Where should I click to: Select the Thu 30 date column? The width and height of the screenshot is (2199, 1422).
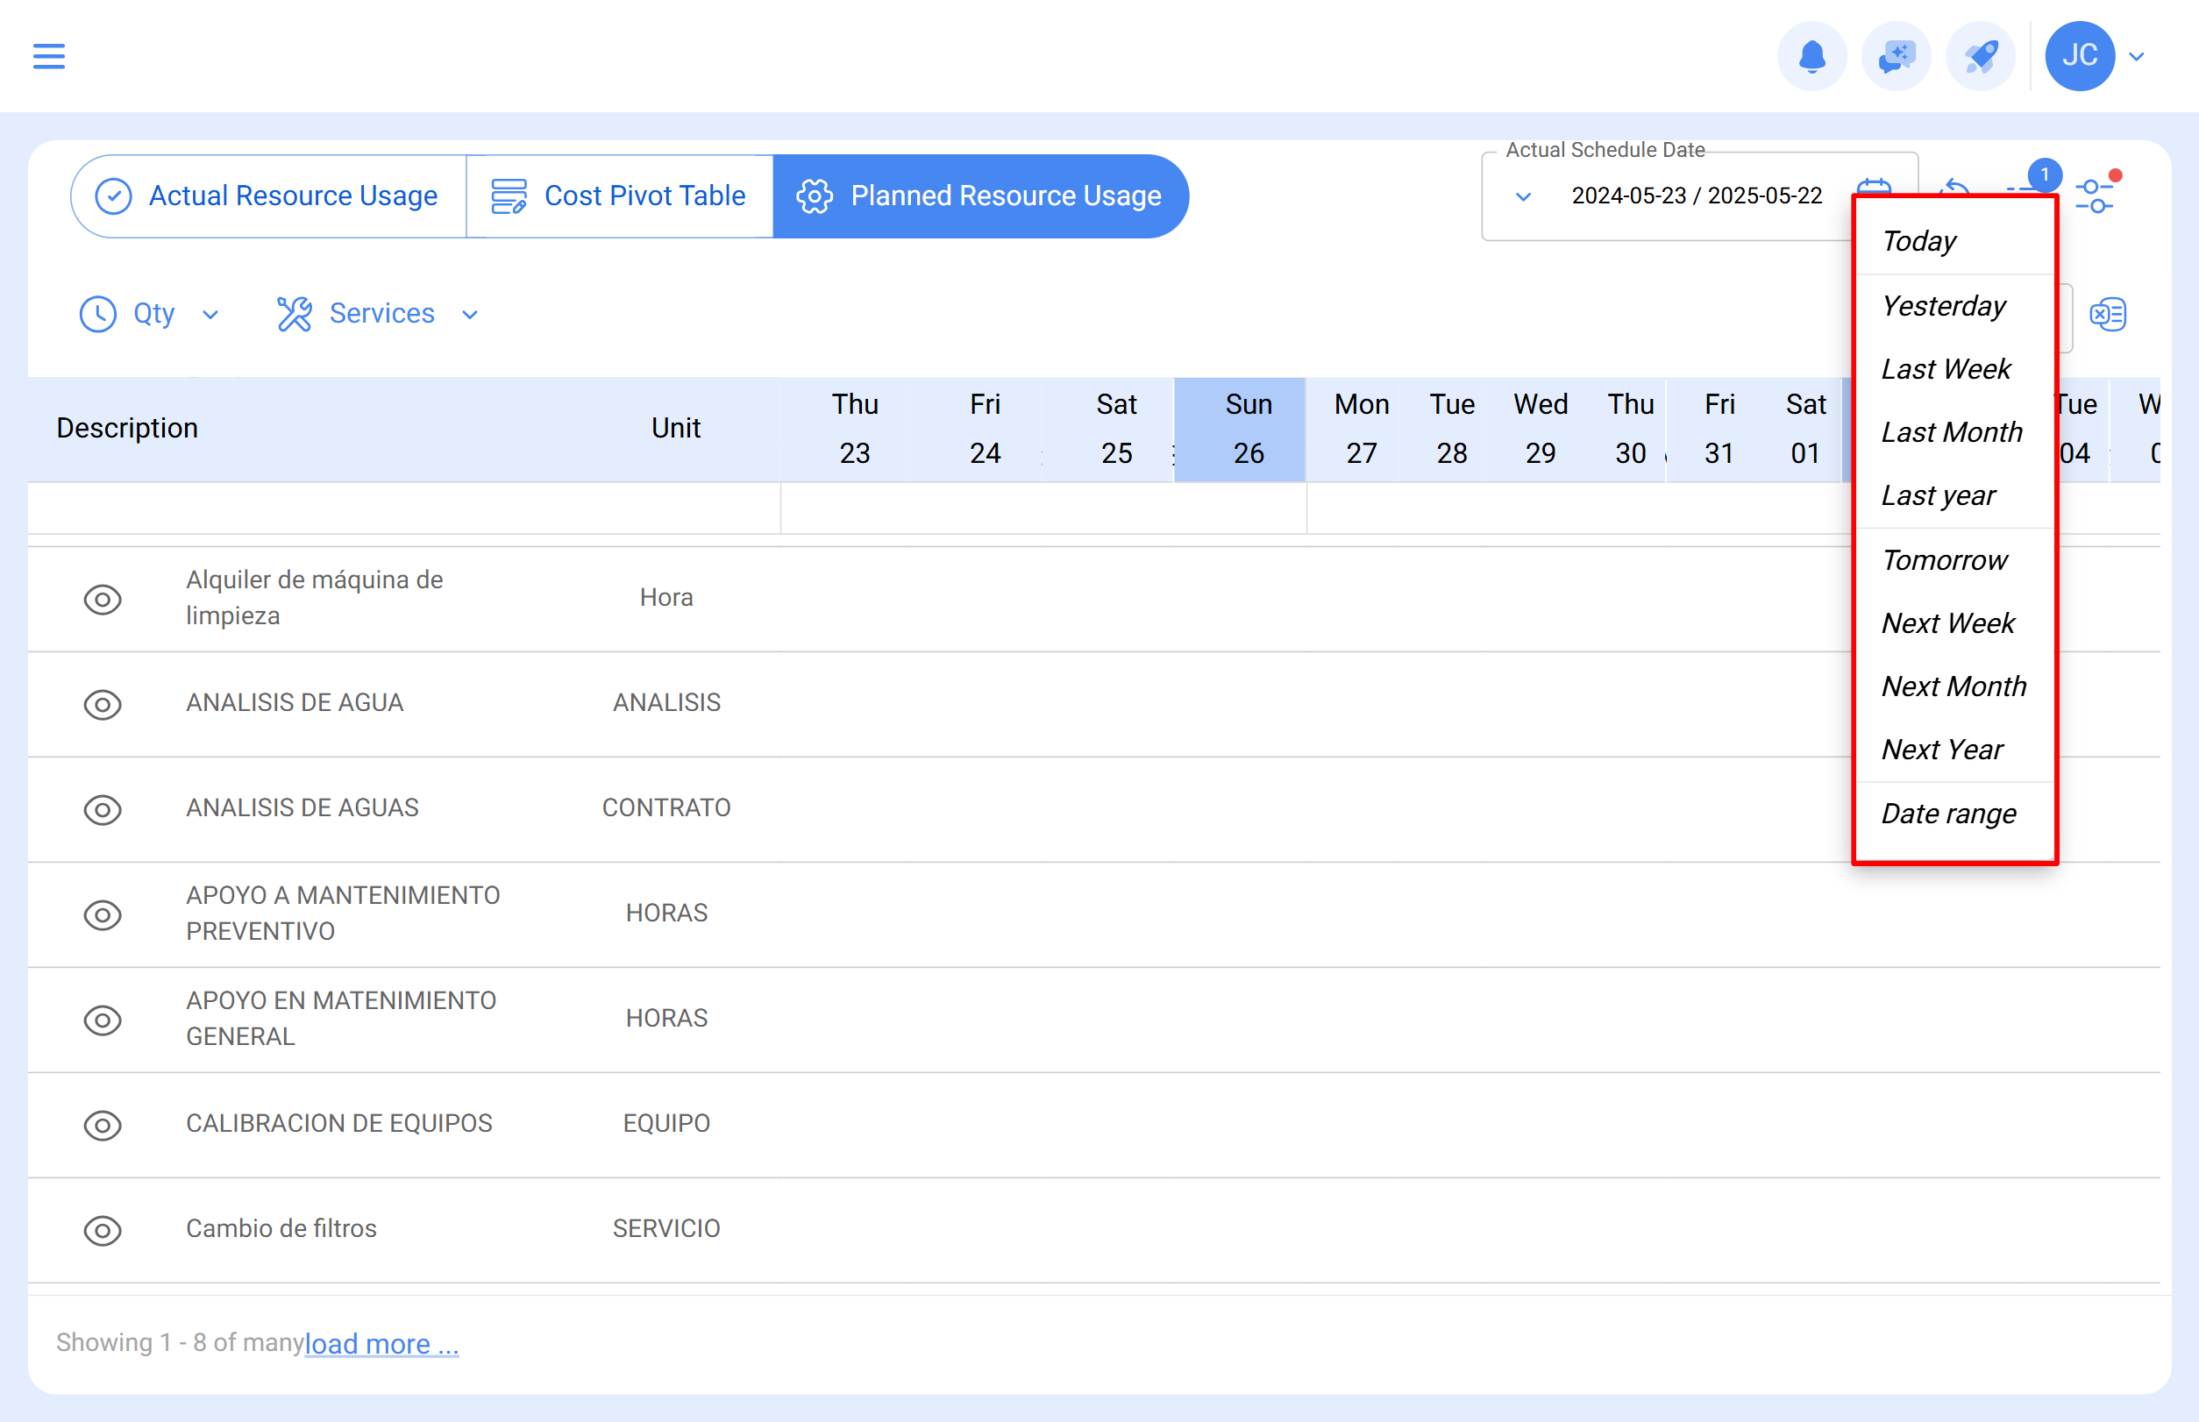pyautogui.click(x=1630, y=430)
